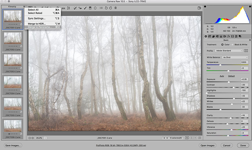
Task: Go to the previous image arrow
Action: point(164,138)
